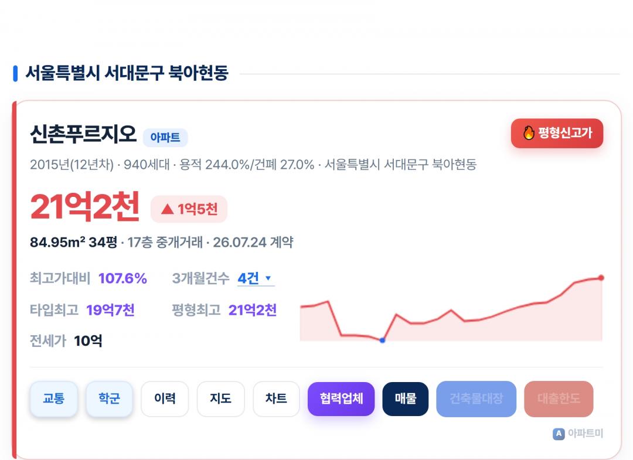This screenshot has width=633, height=460.
Task: Click the dark 매물 button
Action: pyautogui.click(x=406, y=398)
